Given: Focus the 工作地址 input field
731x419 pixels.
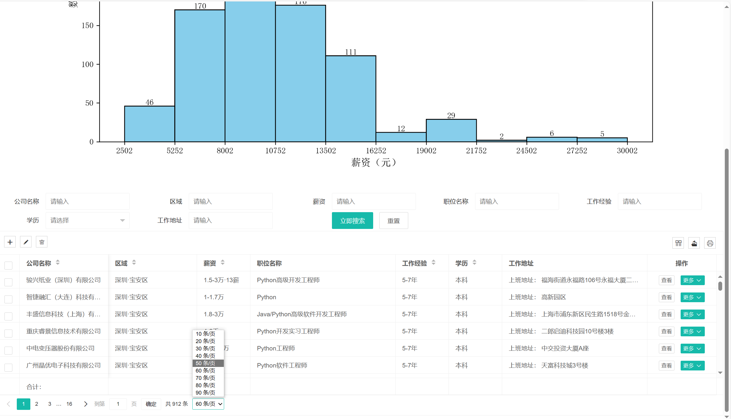Looking at the screenshot, I should (x=231, y=220).
